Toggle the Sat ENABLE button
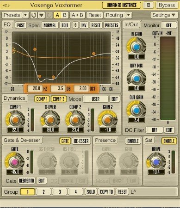This screenshot has height=208, width=180. [x=169, y=141]
